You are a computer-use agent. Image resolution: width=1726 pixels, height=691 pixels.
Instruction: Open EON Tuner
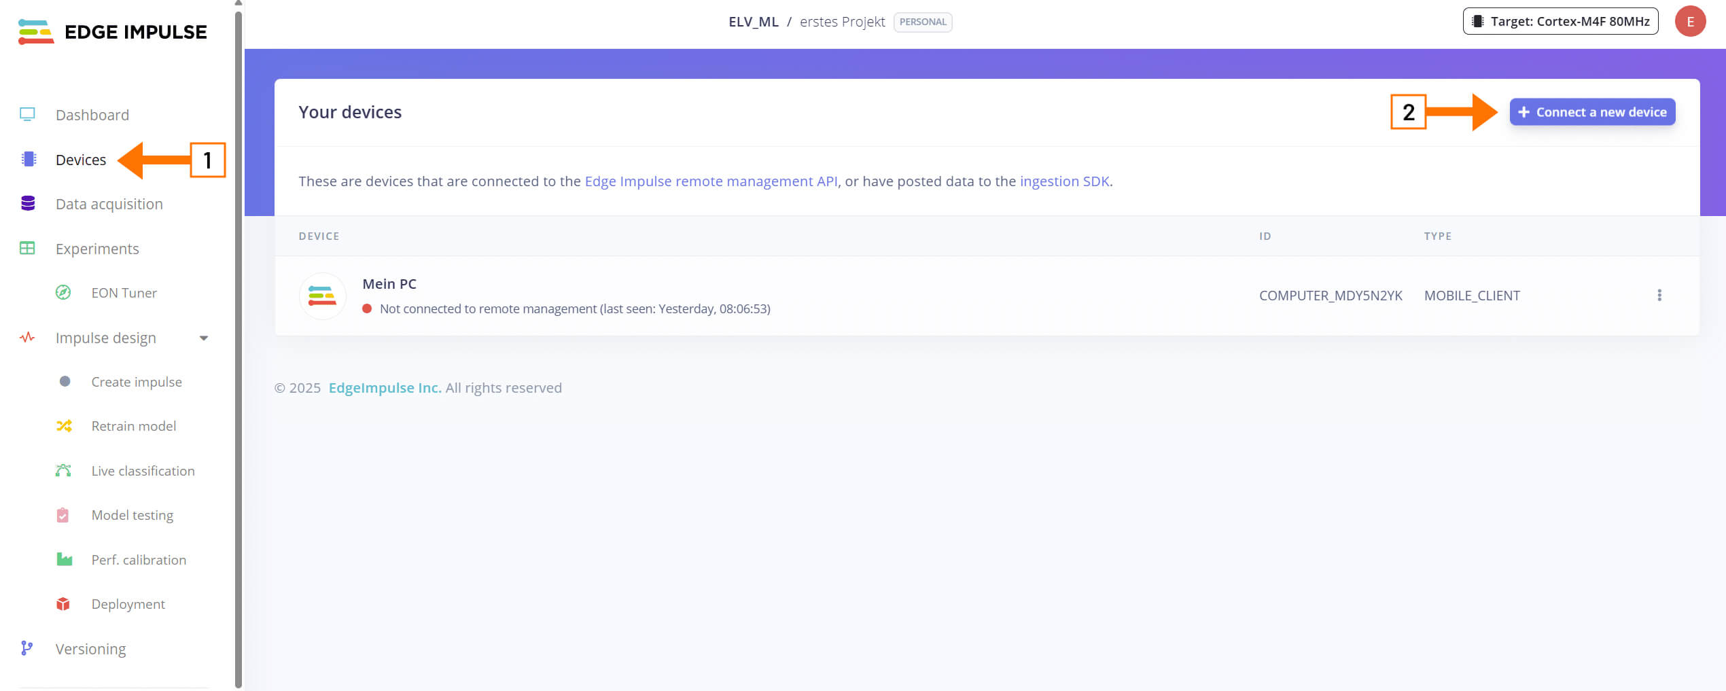pyautogui.click(x=124, y=293)
